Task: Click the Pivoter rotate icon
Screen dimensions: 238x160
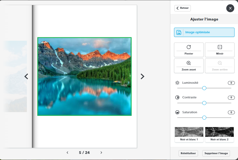Action: point(189,47)
